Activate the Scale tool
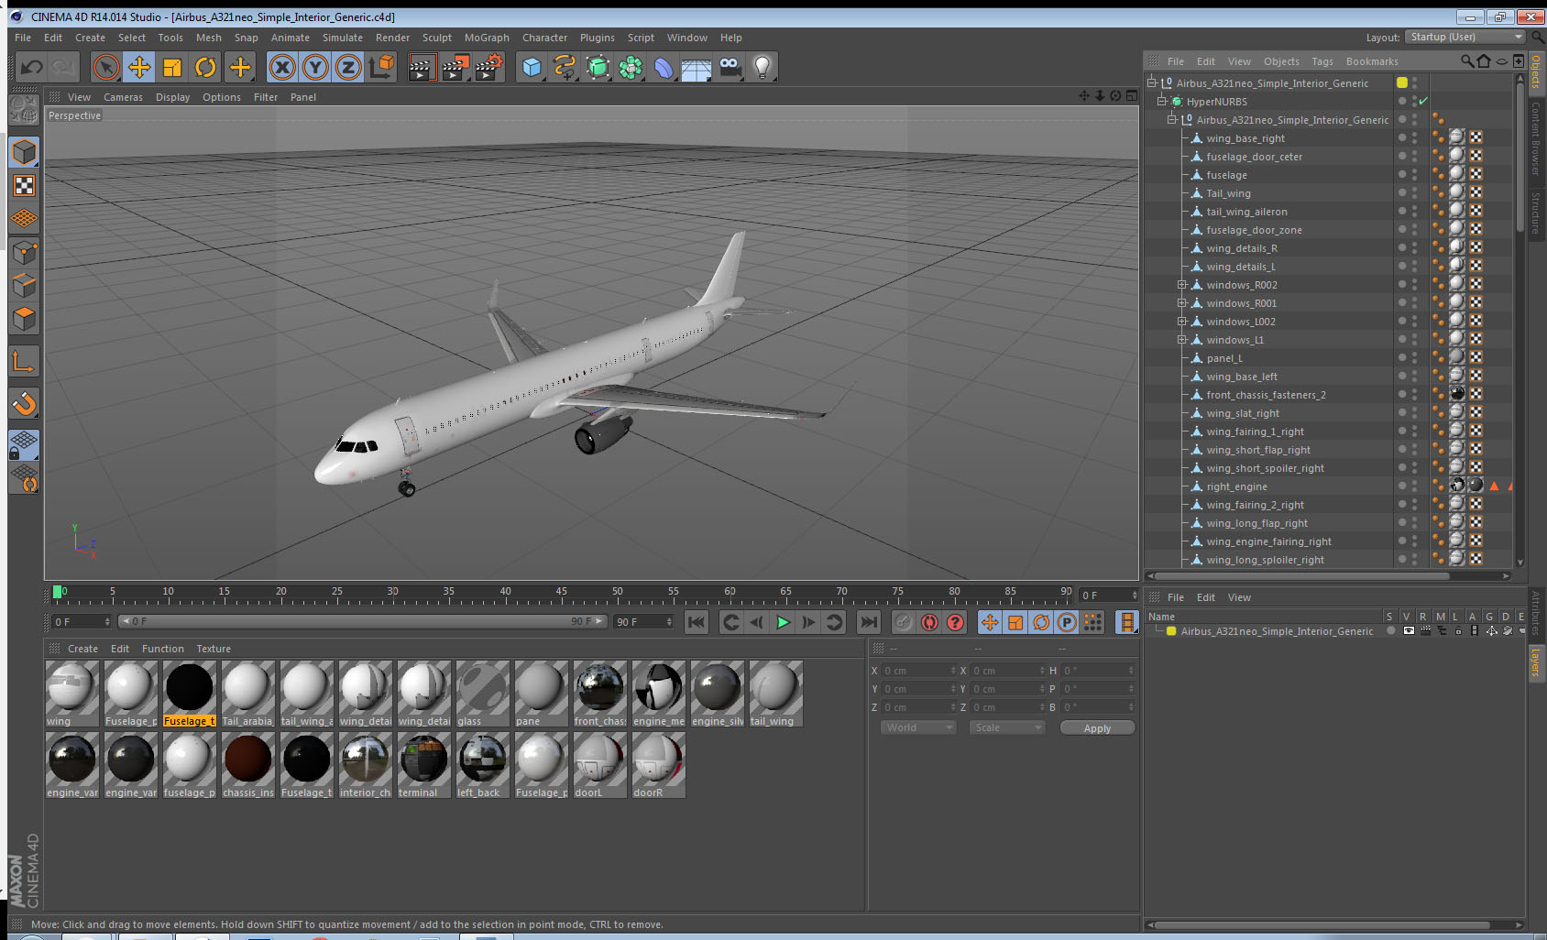 tap(172, 67)
